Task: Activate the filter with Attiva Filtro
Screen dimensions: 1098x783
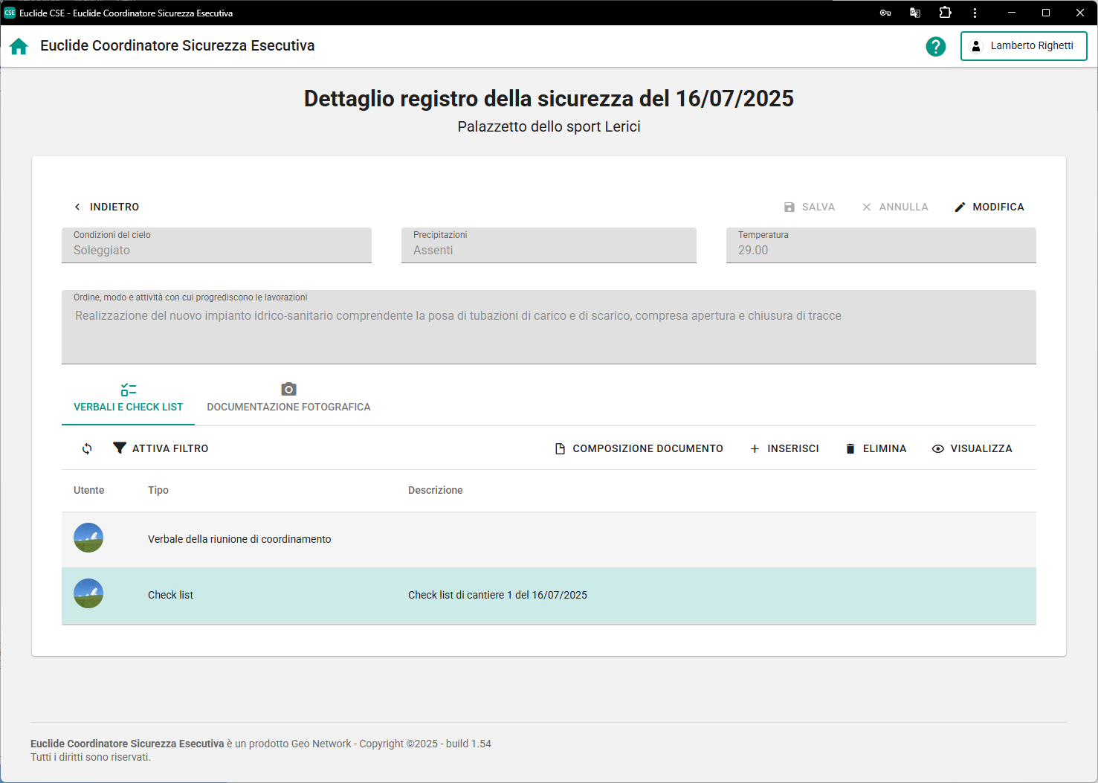Action: pos(161,448)
